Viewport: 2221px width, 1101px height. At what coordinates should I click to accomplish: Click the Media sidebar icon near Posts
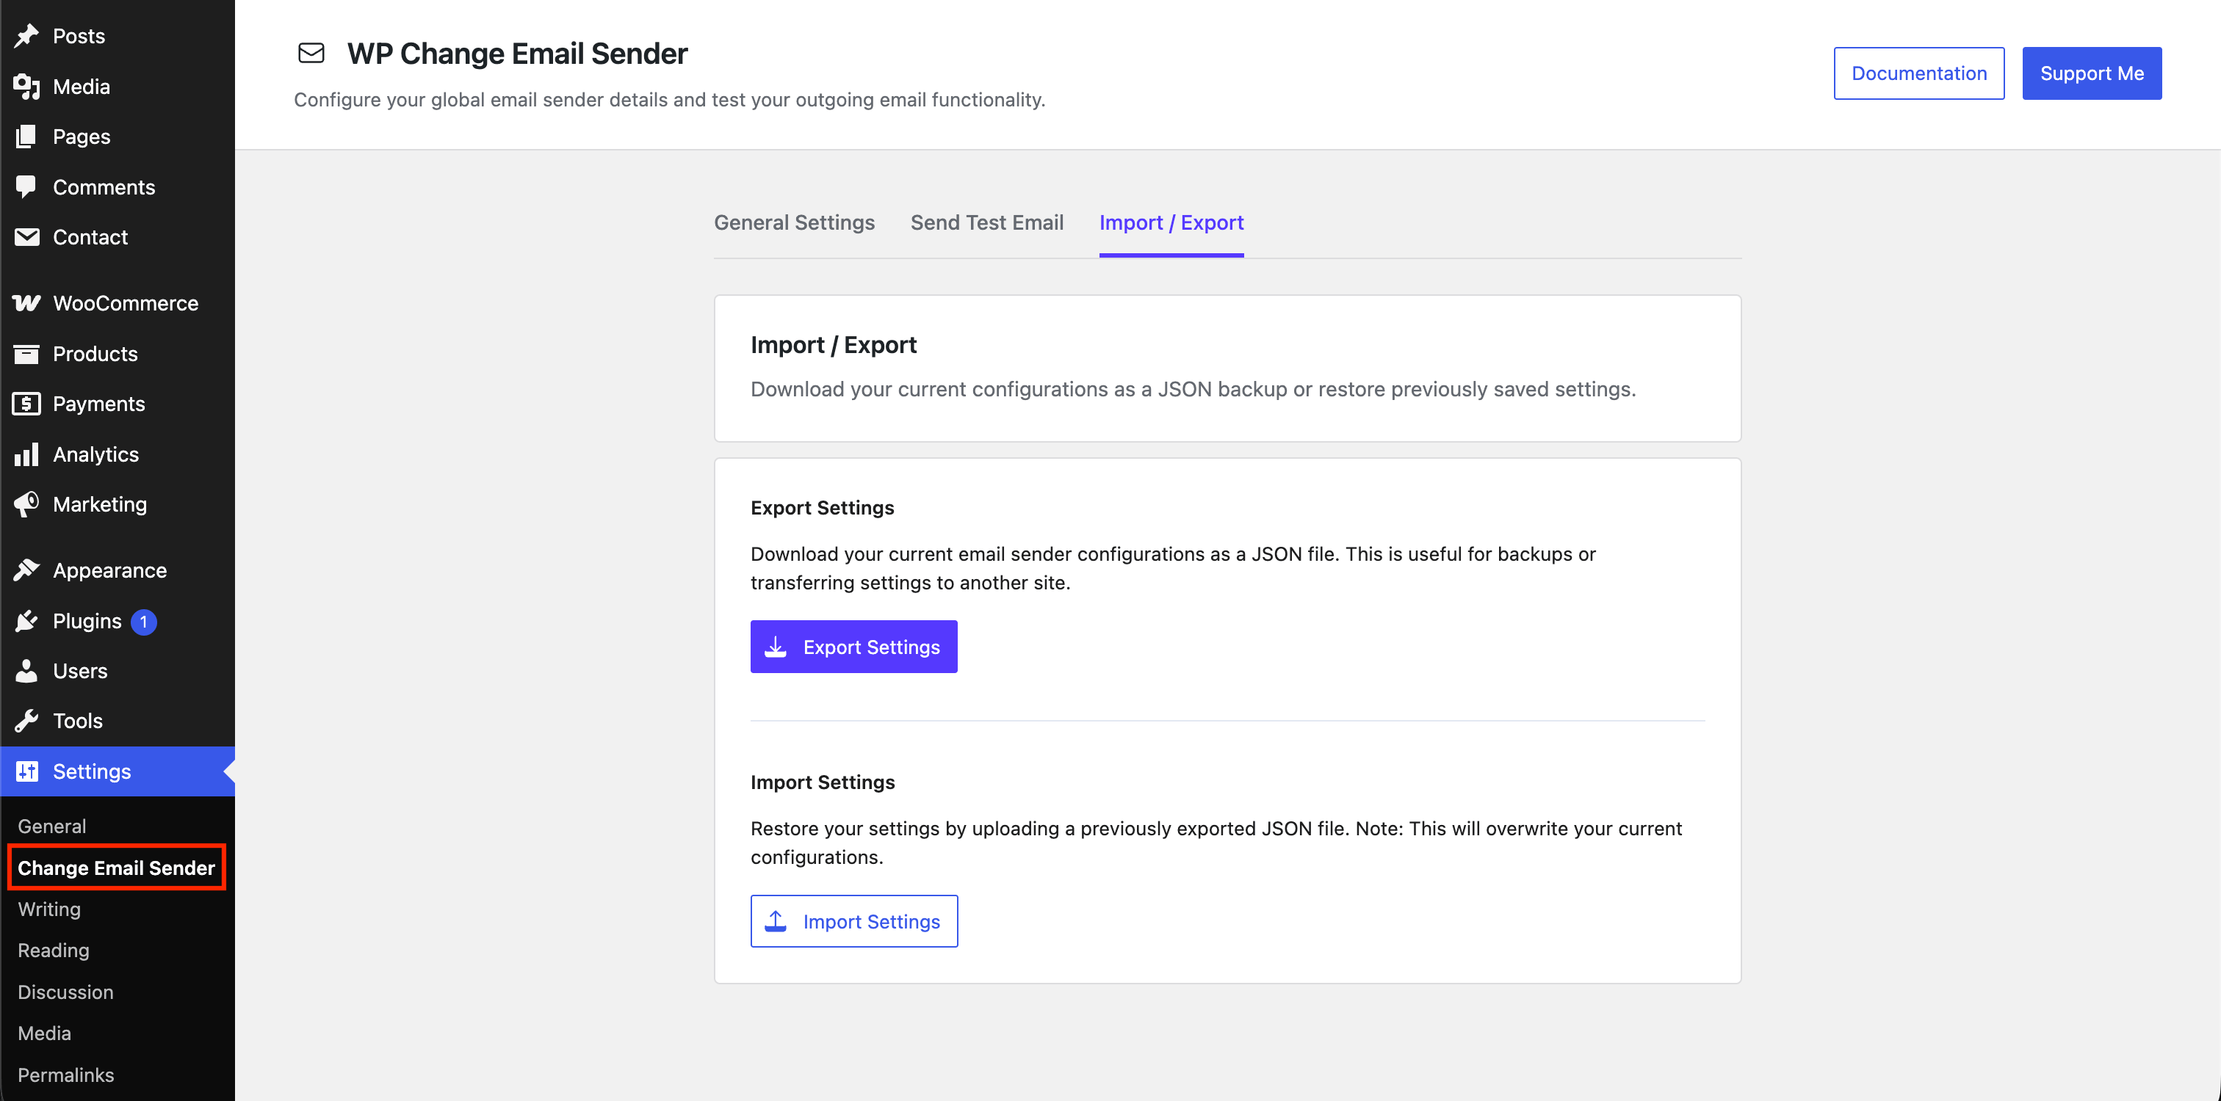(26, 86)
